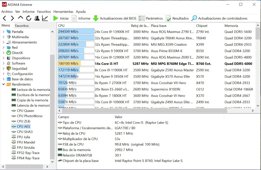This screenshot has width=261, height=170.
Task: Select Lectura de la memoria benchmark
Action: point(31,90)
